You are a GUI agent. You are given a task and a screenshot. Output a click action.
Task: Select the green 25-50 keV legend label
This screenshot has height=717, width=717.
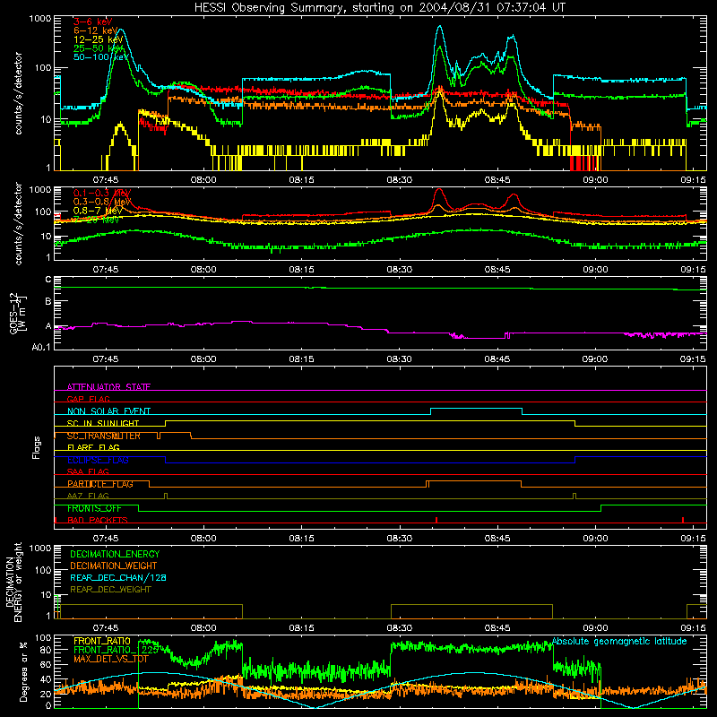pyautogui.click(x=99, y=48)
